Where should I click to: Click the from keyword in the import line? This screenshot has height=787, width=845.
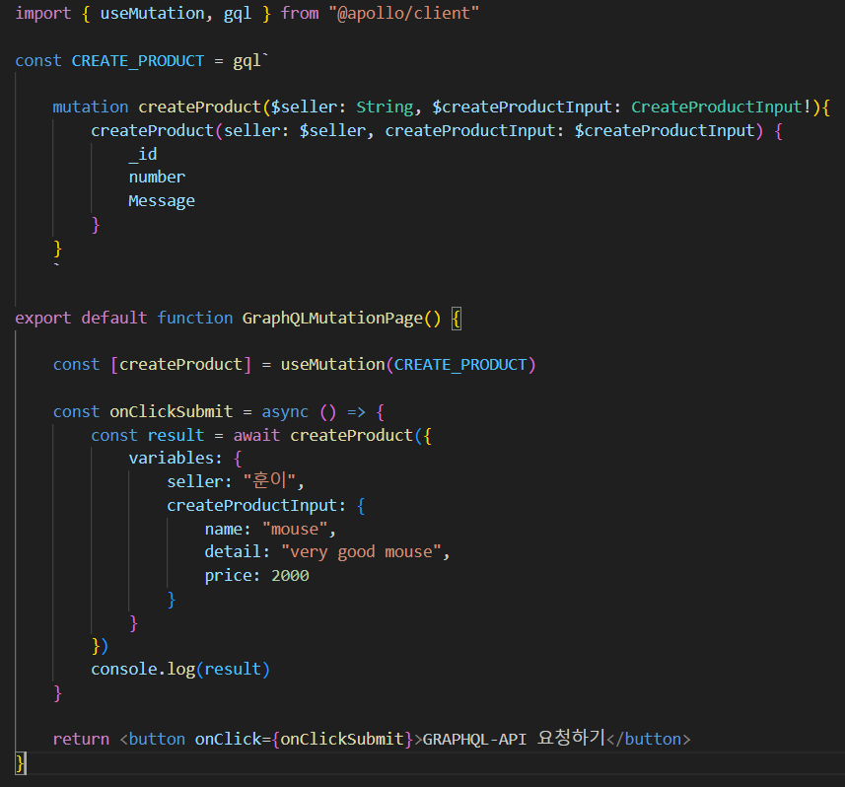[300, 13]
